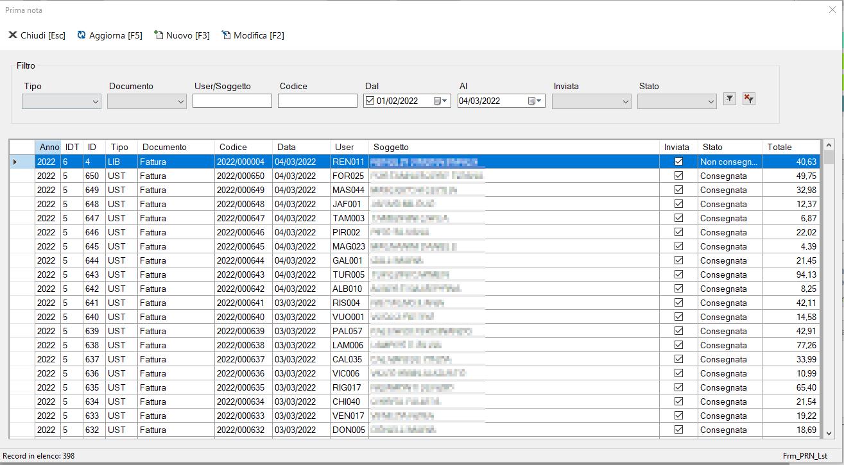The width and height of the screenshot is (844, 465).
Task: Sort by Tipo column header
Action: pos(121,147)
